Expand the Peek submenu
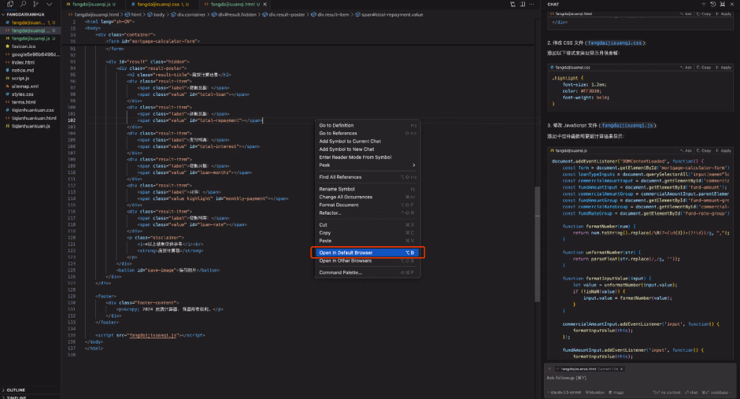Screen dimensions: 740x399 point(367,165)
